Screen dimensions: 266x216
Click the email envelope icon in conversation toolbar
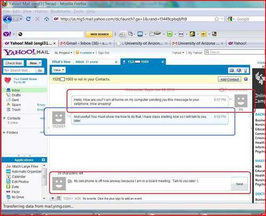click(231, 70)
